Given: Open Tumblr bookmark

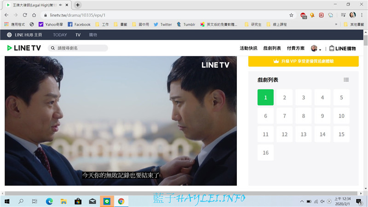Looking at the screenshot, I should (x=186, y=24).
